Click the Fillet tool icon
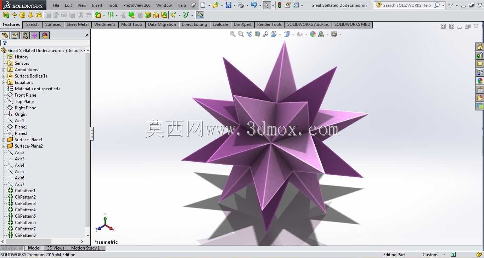Image resolution: width=484 pixels, height=258 pixels. (98, 15)
